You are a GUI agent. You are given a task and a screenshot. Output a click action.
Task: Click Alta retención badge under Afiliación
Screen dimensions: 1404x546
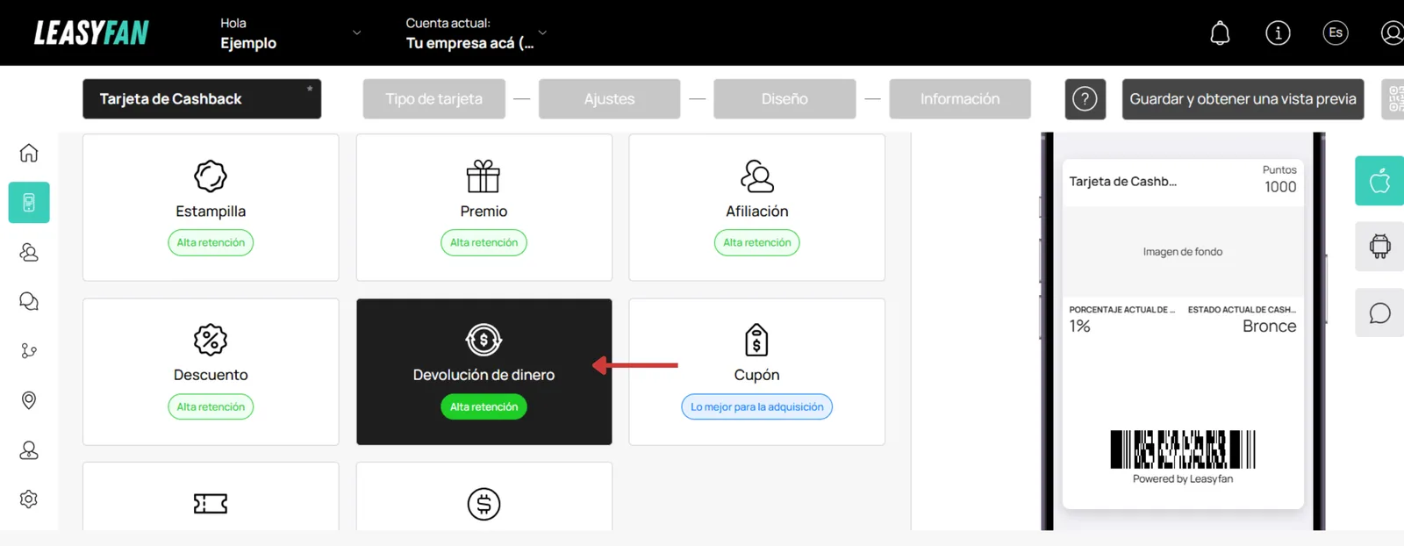tap(756, 243)
